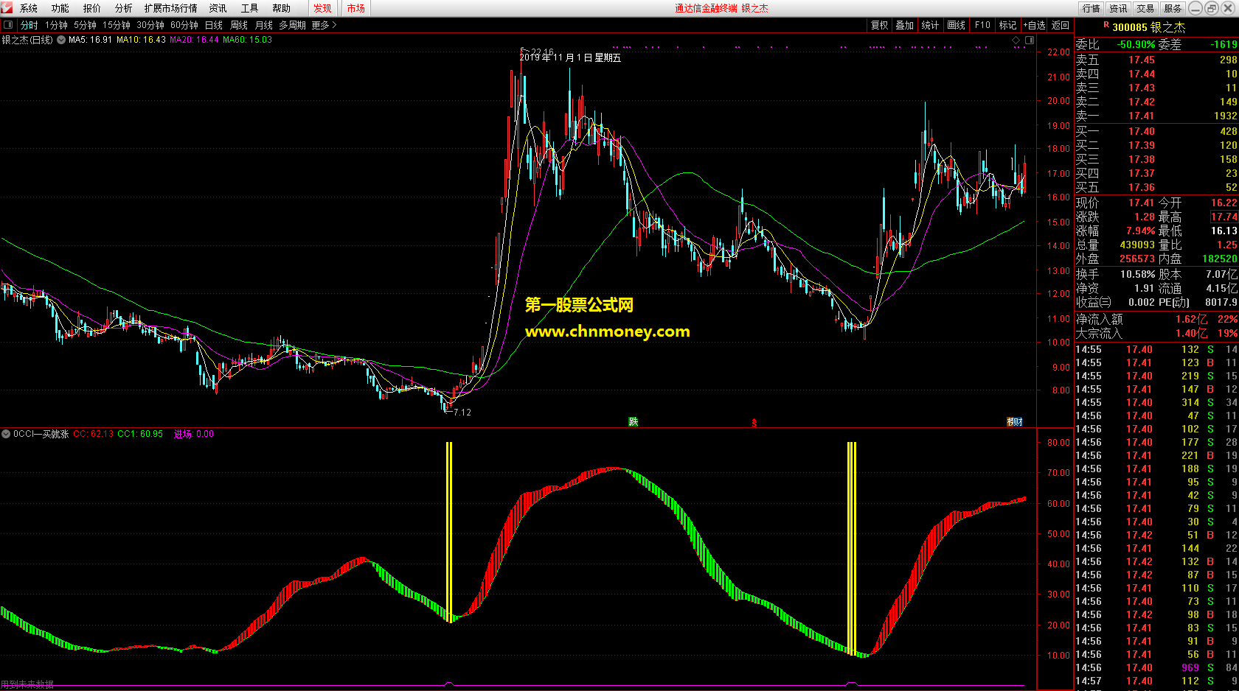Select the 周线 period
This screenshot has width=1239, height=691.
point(239,25)
